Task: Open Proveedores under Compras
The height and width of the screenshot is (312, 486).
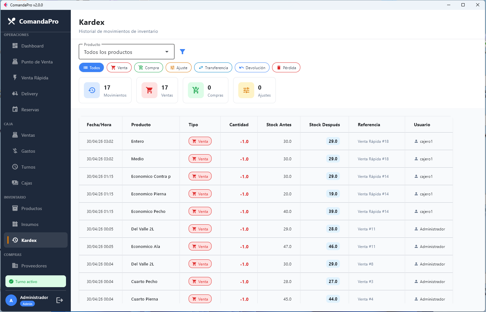Action: click(35, 266)
